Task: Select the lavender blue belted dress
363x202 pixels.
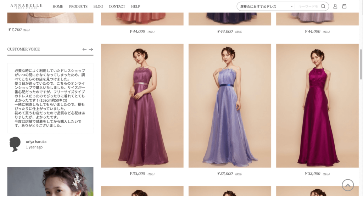Action: (x=230, y=106)
